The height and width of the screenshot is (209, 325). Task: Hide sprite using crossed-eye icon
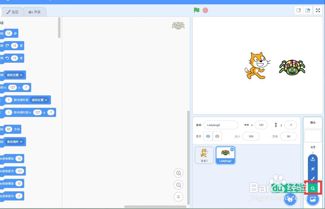pyautogui.click(x=217, y=136)
